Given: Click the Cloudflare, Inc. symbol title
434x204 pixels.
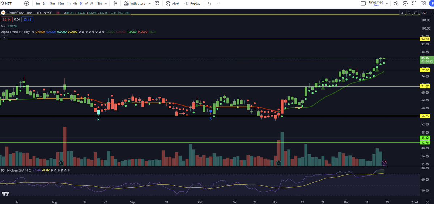Looking at the screenshot, I should [x=20, y=13].
